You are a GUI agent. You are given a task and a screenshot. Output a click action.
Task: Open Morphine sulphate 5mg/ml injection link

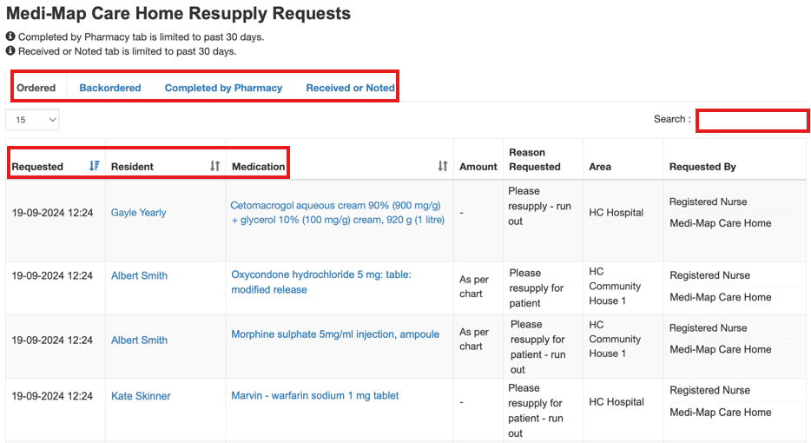click(x=335, y=334)
